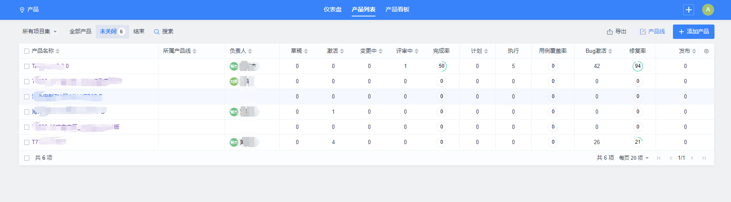Tick the footer select-all checkbox
The width and height of the screenshot is (731, 202).
27,158
